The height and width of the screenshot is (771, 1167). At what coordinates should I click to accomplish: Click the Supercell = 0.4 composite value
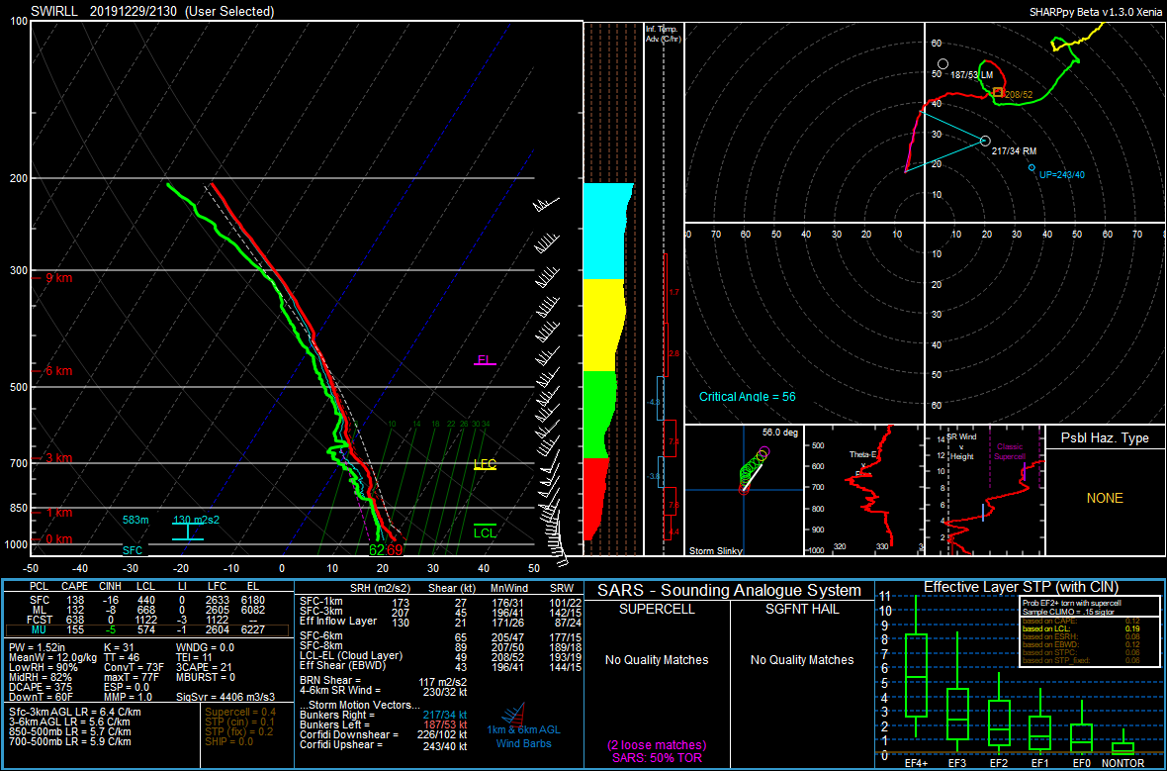pyautogui.click(x=239, y=713)
